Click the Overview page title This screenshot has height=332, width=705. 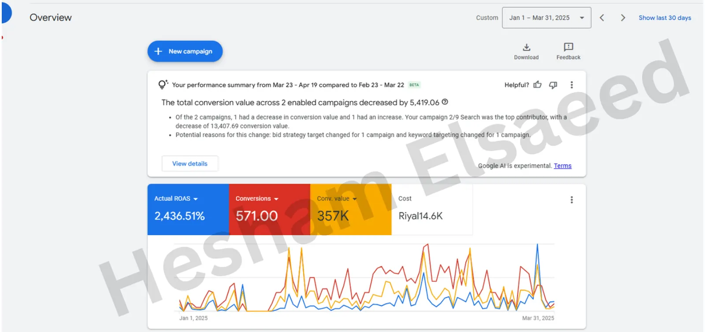(51, 18)
